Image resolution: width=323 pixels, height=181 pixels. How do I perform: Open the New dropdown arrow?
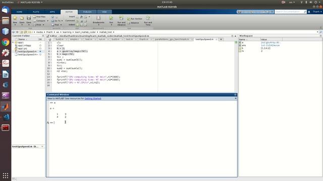tap(15, 25)
